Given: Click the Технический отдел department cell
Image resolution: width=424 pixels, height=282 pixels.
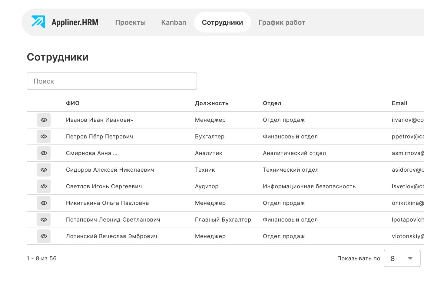Looking at the screenshot, I should [x=291, y=170].
